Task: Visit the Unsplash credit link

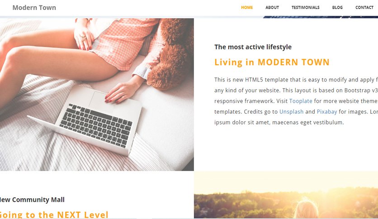Action: click(291, 112)
